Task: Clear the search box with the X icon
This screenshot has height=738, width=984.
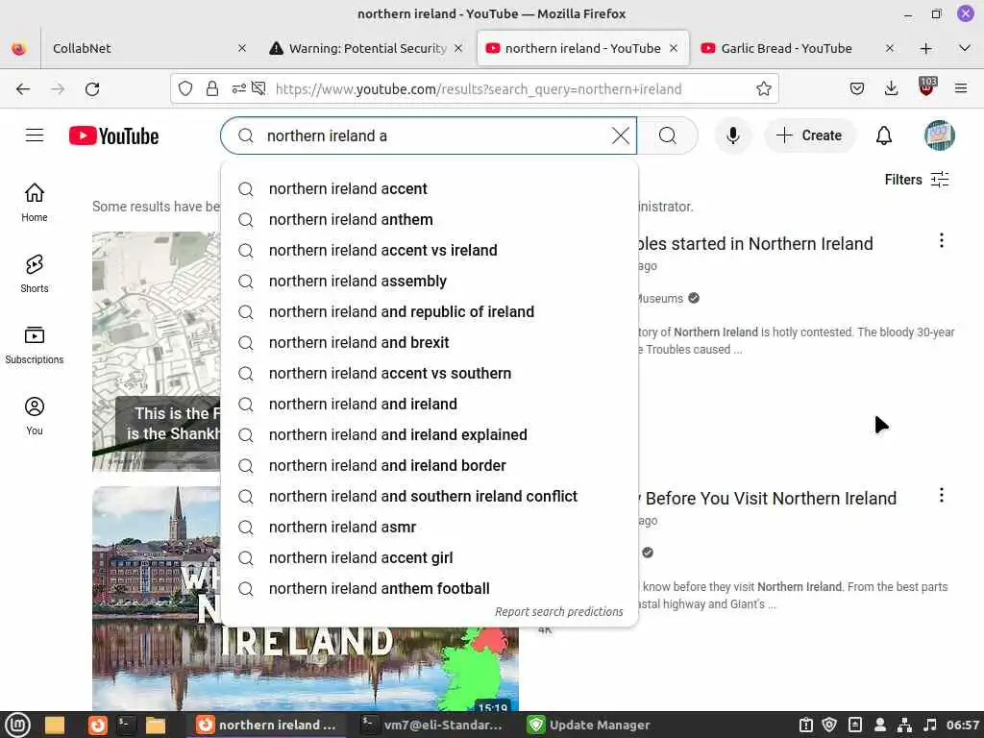Action: click(x=620, y=135)
